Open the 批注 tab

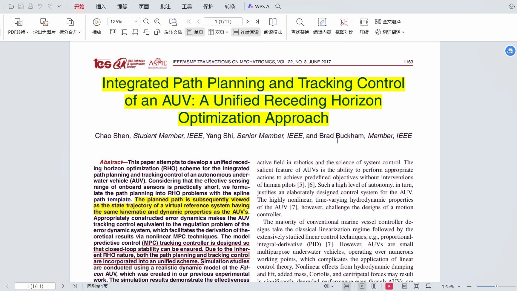165,7
